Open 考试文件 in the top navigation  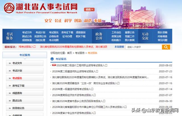pyautogui.click(x=27, y=32)
